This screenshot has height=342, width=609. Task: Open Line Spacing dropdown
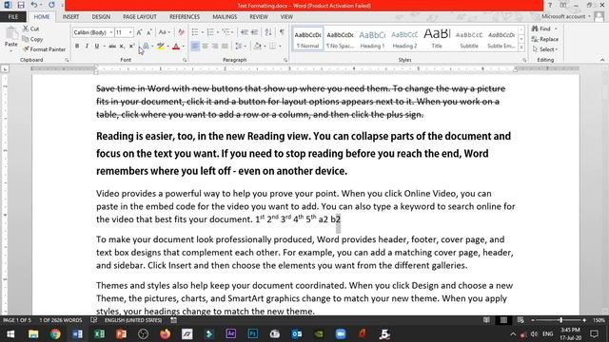[x=241, y=47]
